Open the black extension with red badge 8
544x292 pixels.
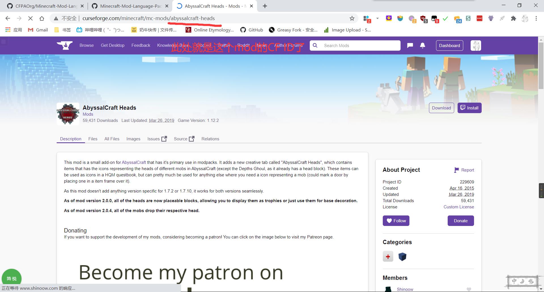point(435,19)
